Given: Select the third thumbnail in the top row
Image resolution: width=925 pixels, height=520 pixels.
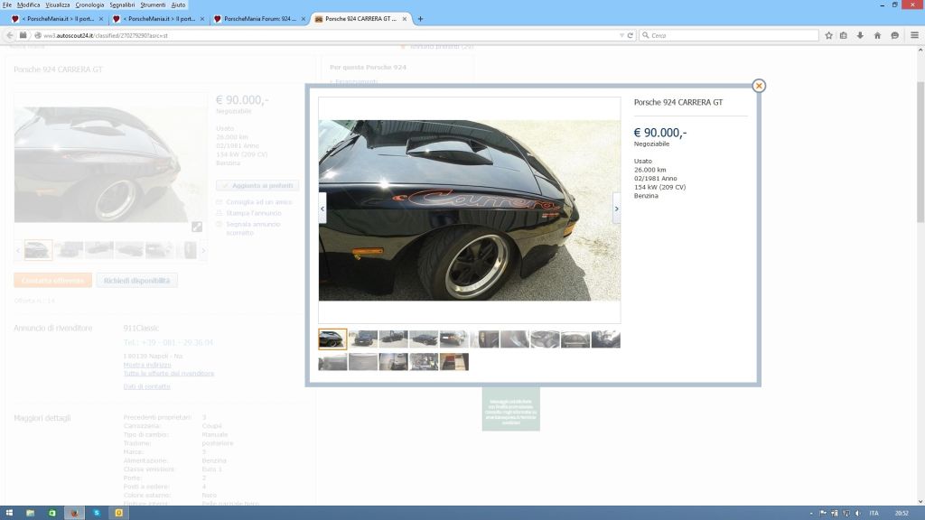Looking at the screenshot, I should click(394, 339).
